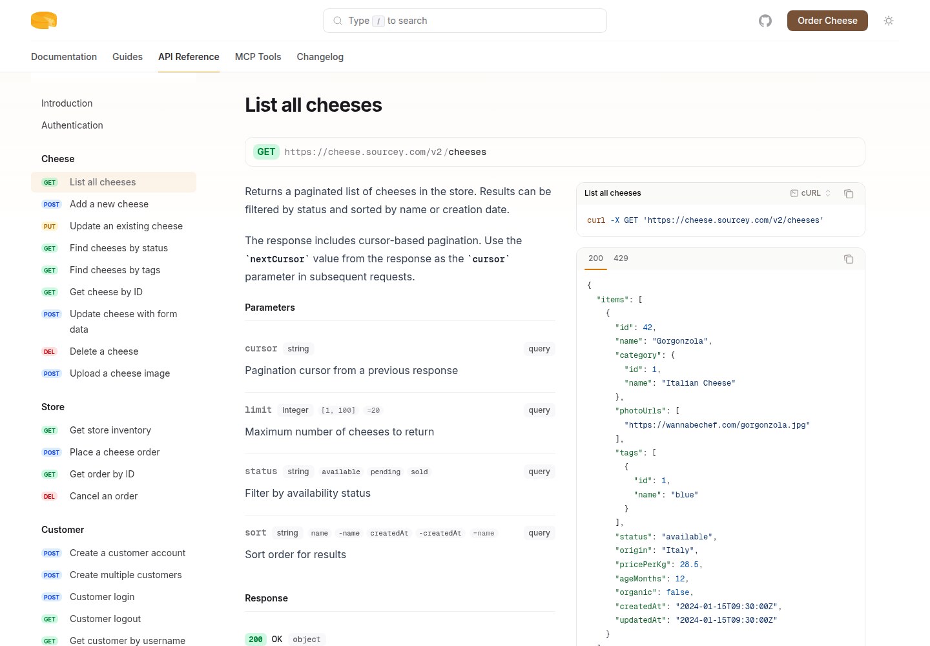Focus the Type / to search field

coord(464,21)
